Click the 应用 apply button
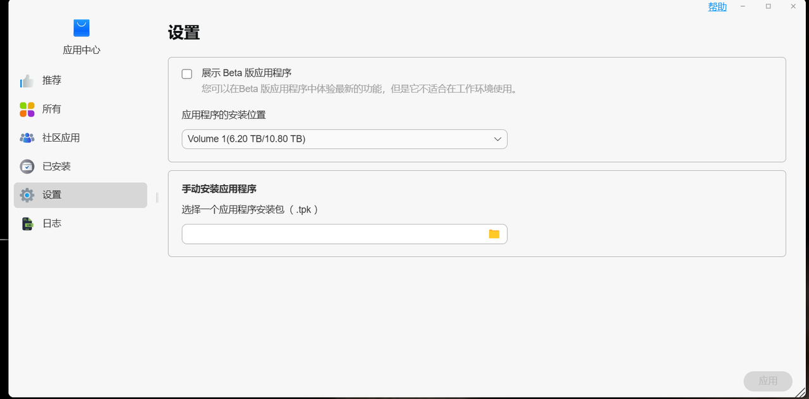 click(x=768, y=381)
